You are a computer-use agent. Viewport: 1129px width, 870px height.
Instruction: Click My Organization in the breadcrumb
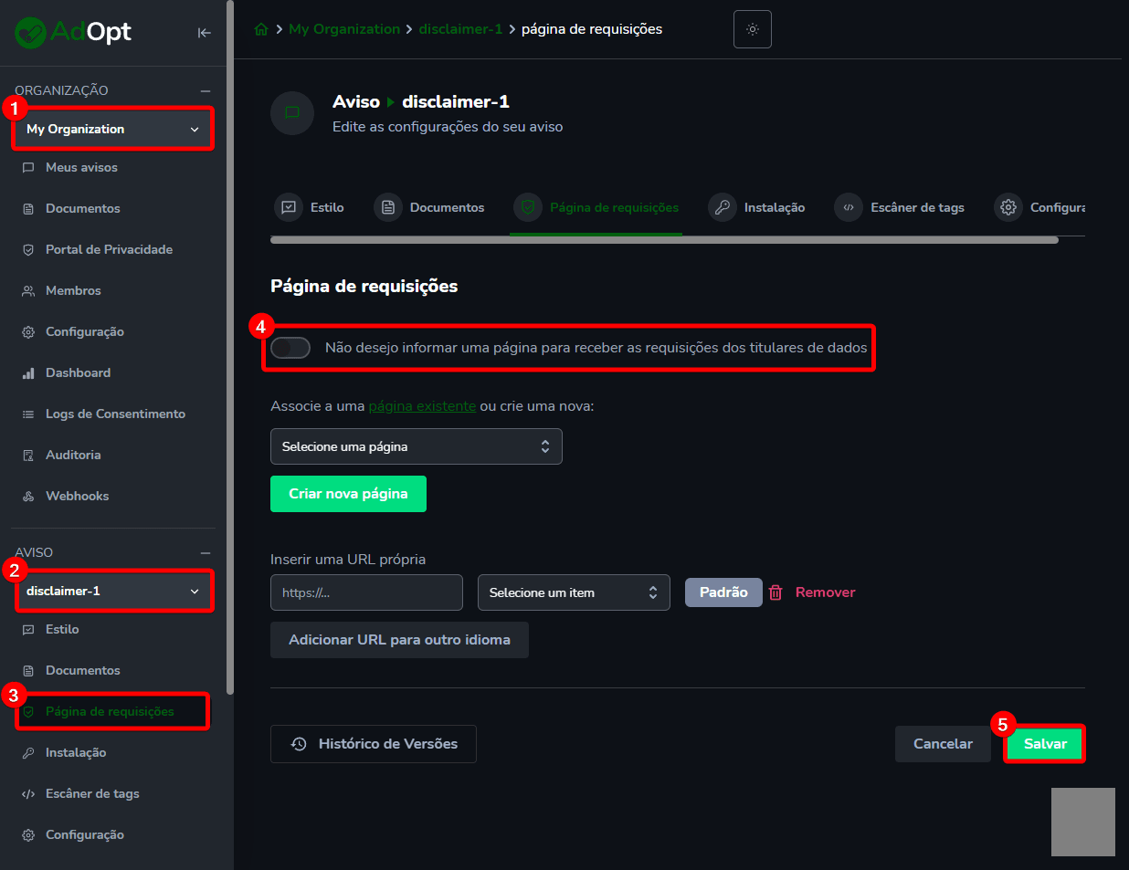344,29
